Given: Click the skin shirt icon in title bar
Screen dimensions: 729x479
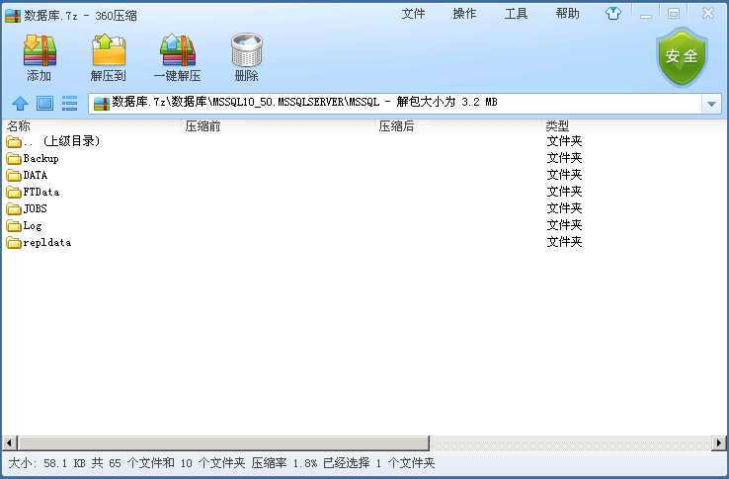Looking at the screenshot, I should pyautogui.click(x=613, y=14).
